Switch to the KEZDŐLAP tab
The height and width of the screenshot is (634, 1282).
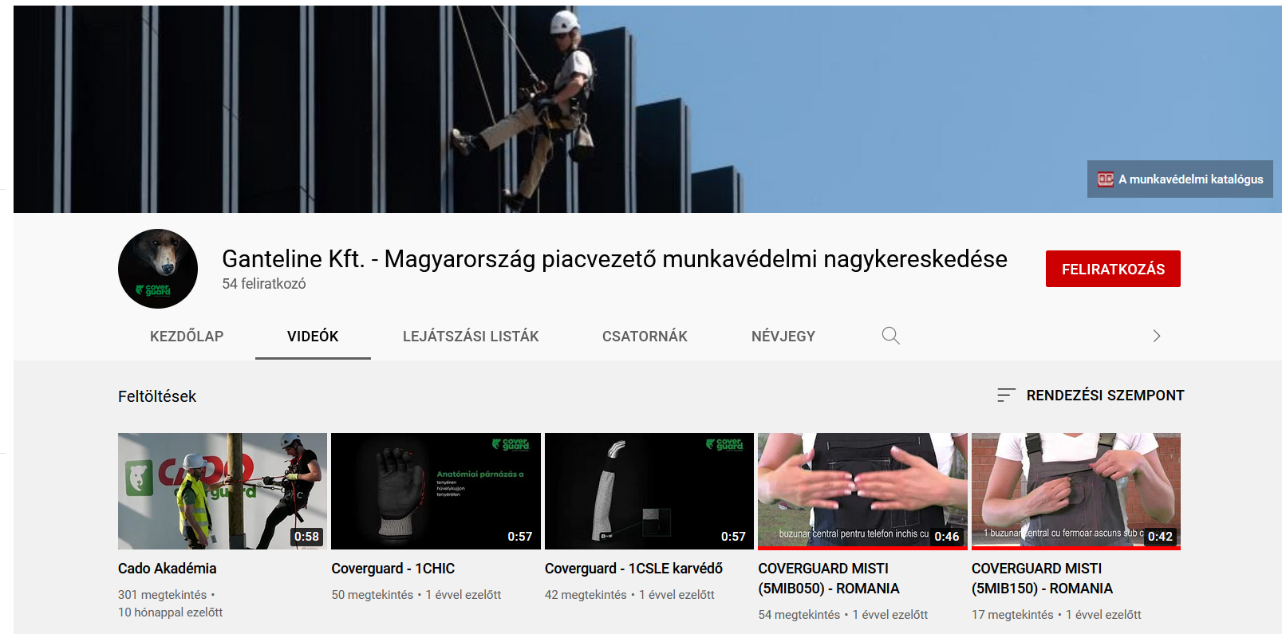pyautogui.click(x=187, y=337)
